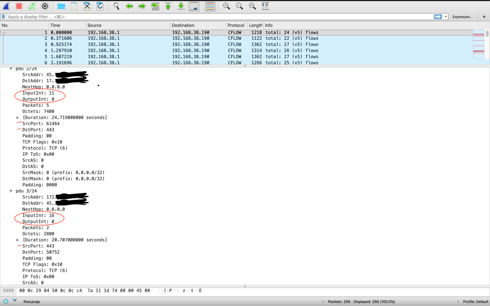Open capture options settings
490x306 pixels.
click(44, 6)
